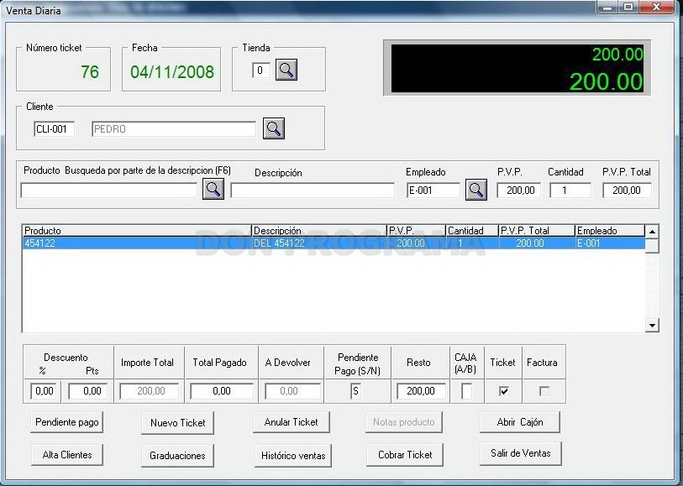Click the Producto column header
683x486 pixels.
(x=137, y=231)
